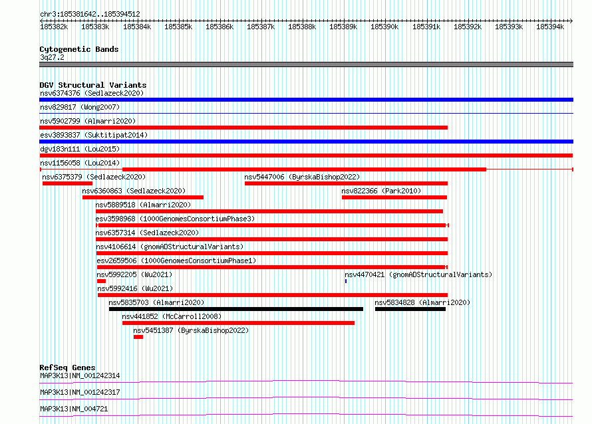
Task: Select the nsv1156058 (Lou2014) label
Action: tap(80, 163)
